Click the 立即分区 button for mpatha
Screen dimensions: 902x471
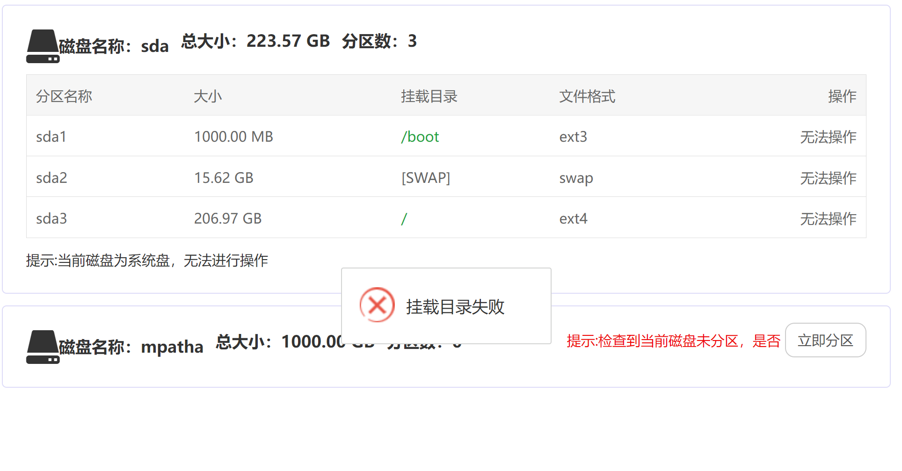point(825,340)
